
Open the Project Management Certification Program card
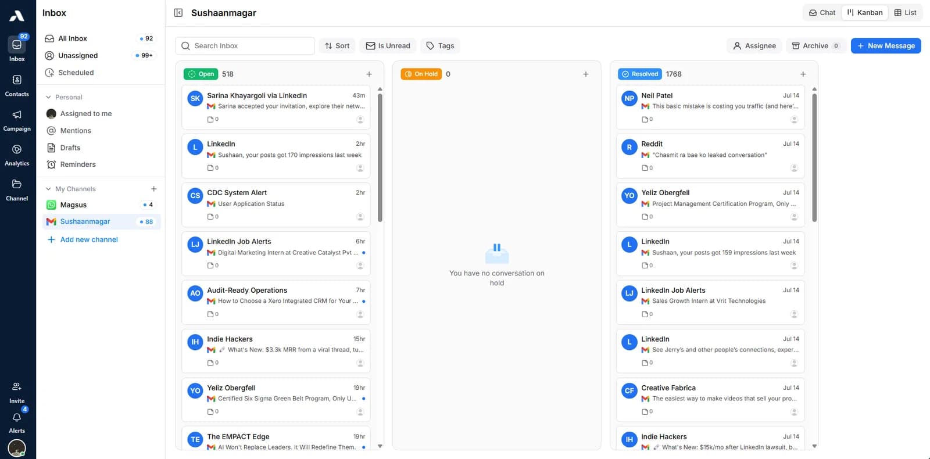point(710,205)
